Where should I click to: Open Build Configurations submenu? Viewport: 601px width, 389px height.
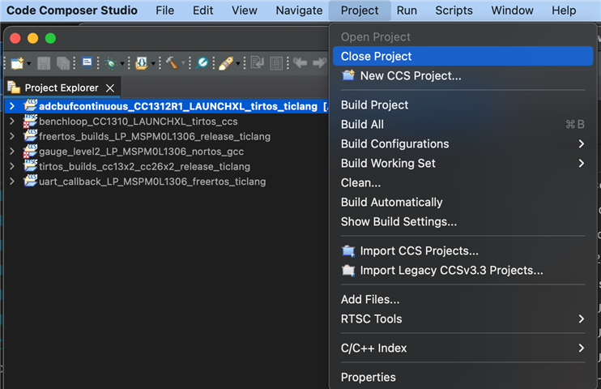click(463, 144)
